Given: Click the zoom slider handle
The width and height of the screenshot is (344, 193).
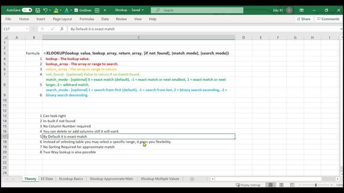Looking at the screenshot, I should (x=316, y=185).
